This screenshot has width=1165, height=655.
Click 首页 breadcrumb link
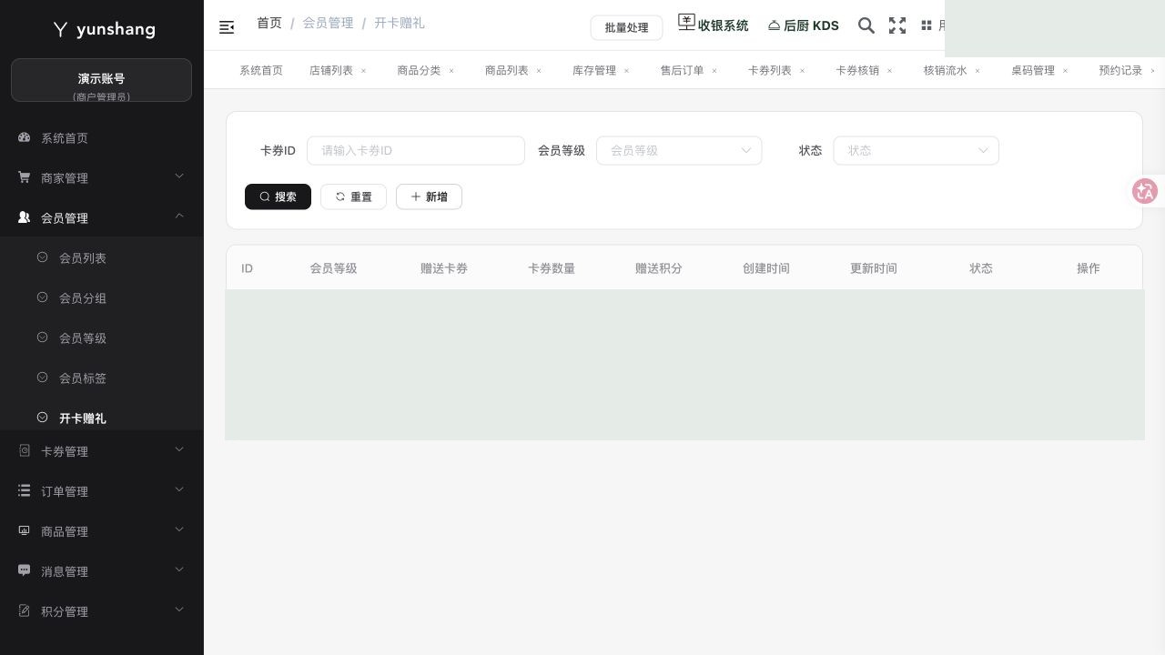(269, 23)
